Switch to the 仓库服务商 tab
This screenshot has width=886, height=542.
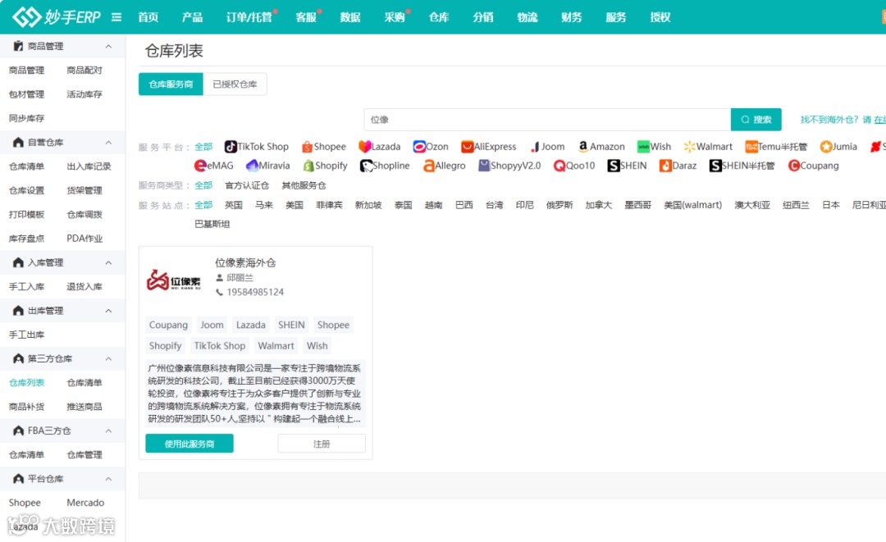171,84
